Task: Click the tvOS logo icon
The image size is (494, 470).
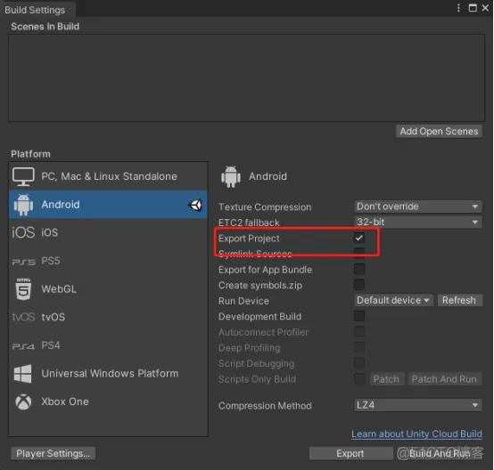Action: 23,317
